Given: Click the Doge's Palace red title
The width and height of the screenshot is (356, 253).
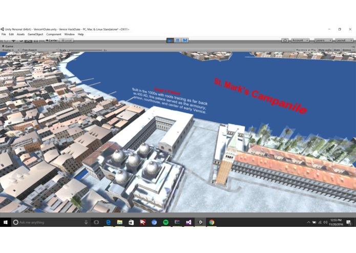Looking at the screenshot, I should [167, 91].
